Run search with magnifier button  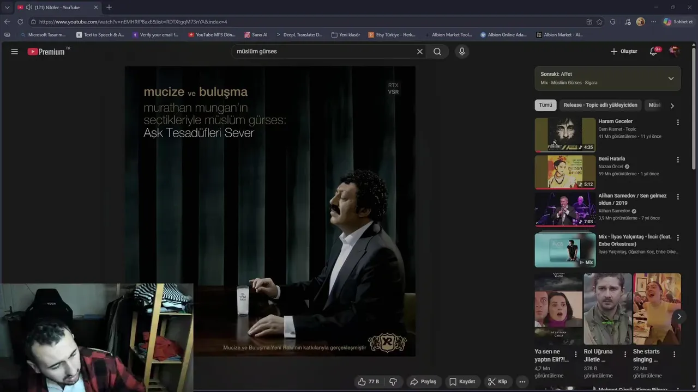pyautogui.click(x=437, y=52)
